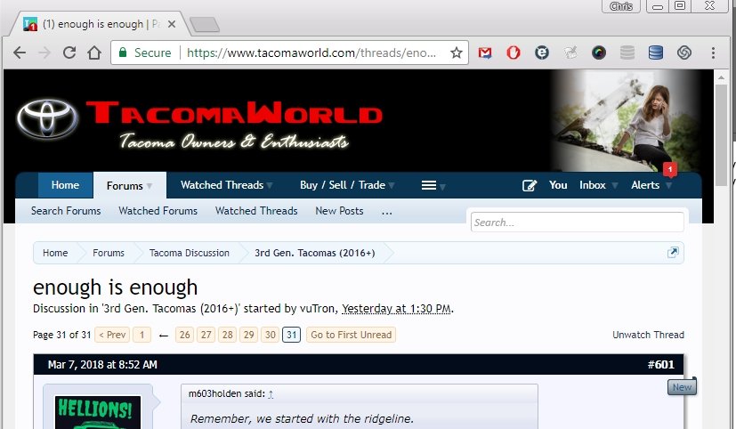Open post permalink #601

pos(661,365)
